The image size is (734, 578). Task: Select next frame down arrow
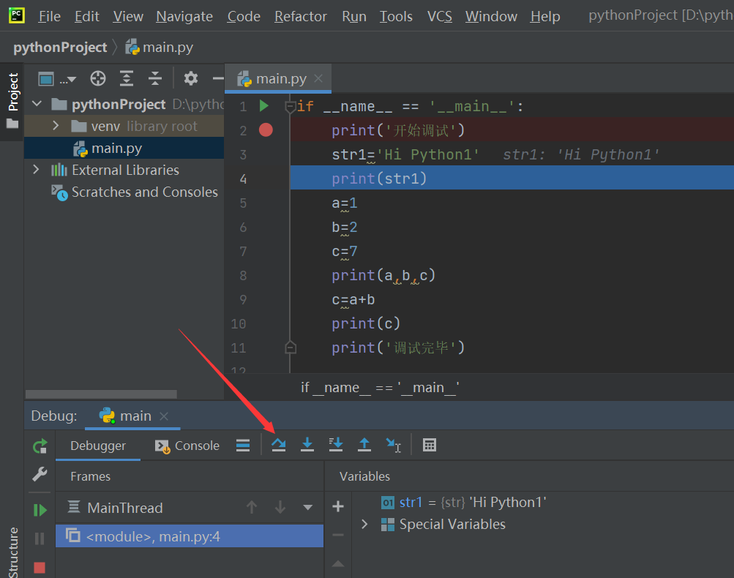click(x=280, y=507)
